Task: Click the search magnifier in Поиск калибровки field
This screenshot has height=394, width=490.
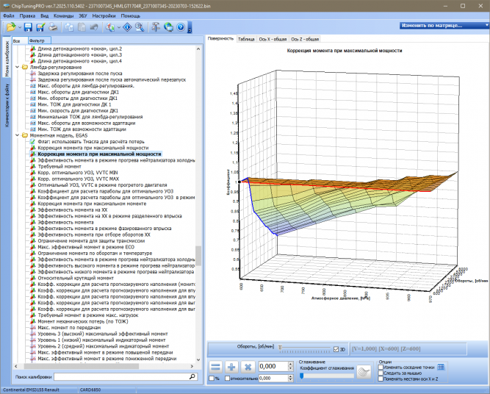Action: pyautogui.click(x=192, y=377)
